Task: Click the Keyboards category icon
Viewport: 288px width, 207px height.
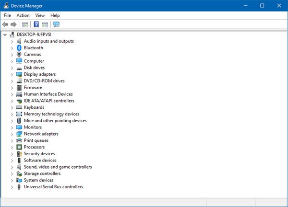Action: (x=19, y=107)
